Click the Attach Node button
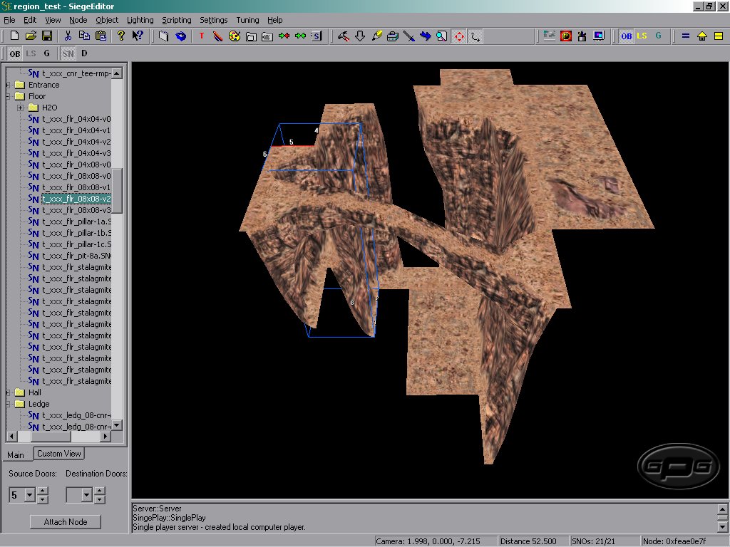730x547 pixels. coord(66,522)
